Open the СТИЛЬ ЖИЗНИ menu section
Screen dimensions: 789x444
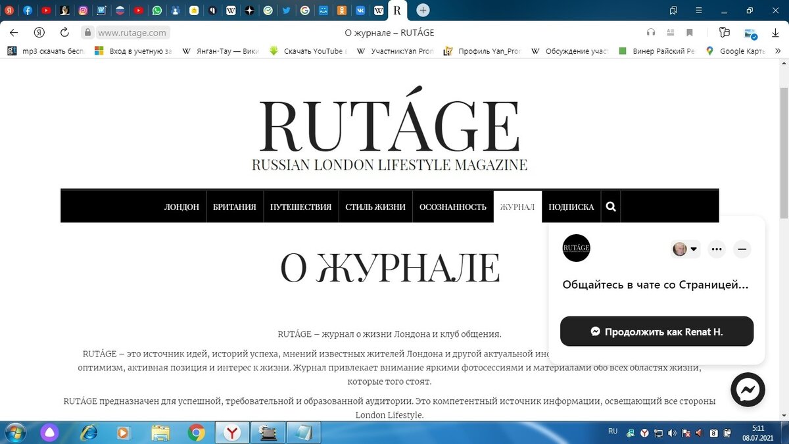375,207
